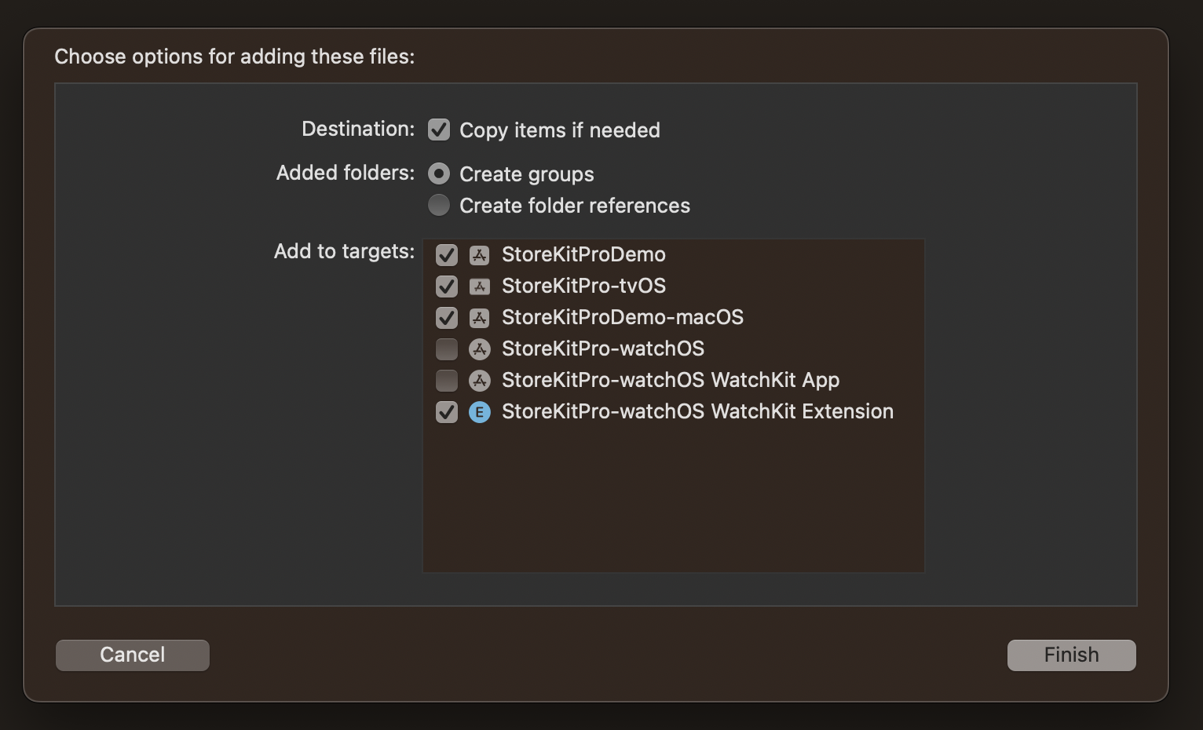Click Finish to add the files
This screenshot has height=730, width=1203.
click(1072, 655)
